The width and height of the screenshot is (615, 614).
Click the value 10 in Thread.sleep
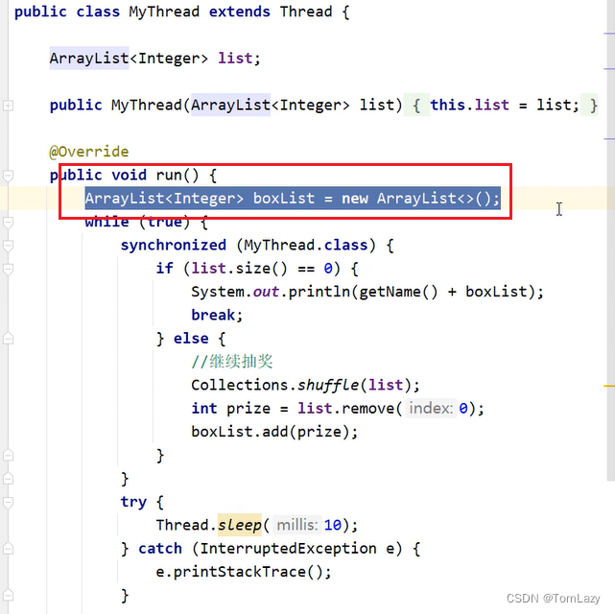[x=333, y=525]
